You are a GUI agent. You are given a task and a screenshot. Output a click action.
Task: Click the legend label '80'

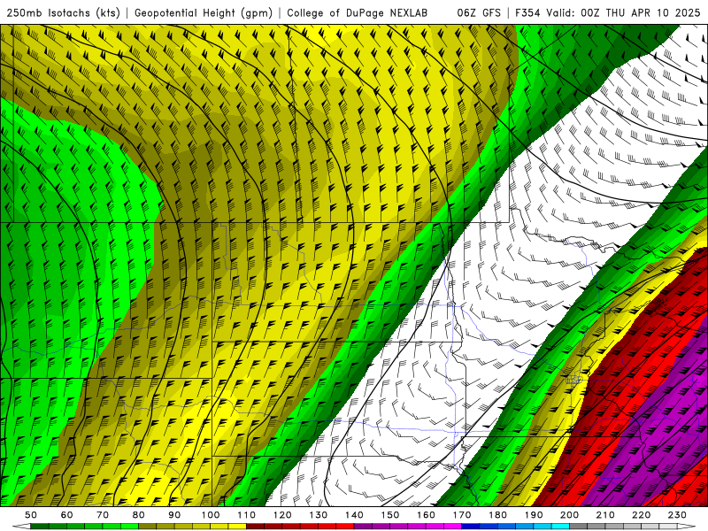[x=139, y=515]
